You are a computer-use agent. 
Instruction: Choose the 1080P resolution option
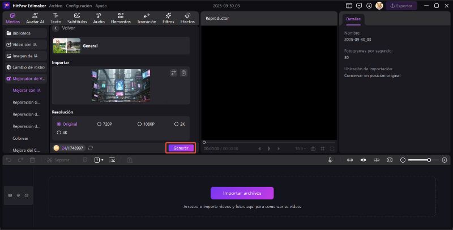click(x=140, y=123)
